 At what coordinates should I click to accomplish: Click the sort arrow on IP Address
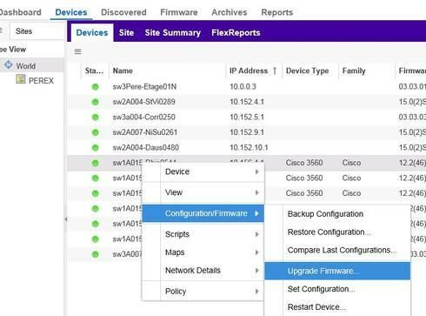click(x=275, y=71)
